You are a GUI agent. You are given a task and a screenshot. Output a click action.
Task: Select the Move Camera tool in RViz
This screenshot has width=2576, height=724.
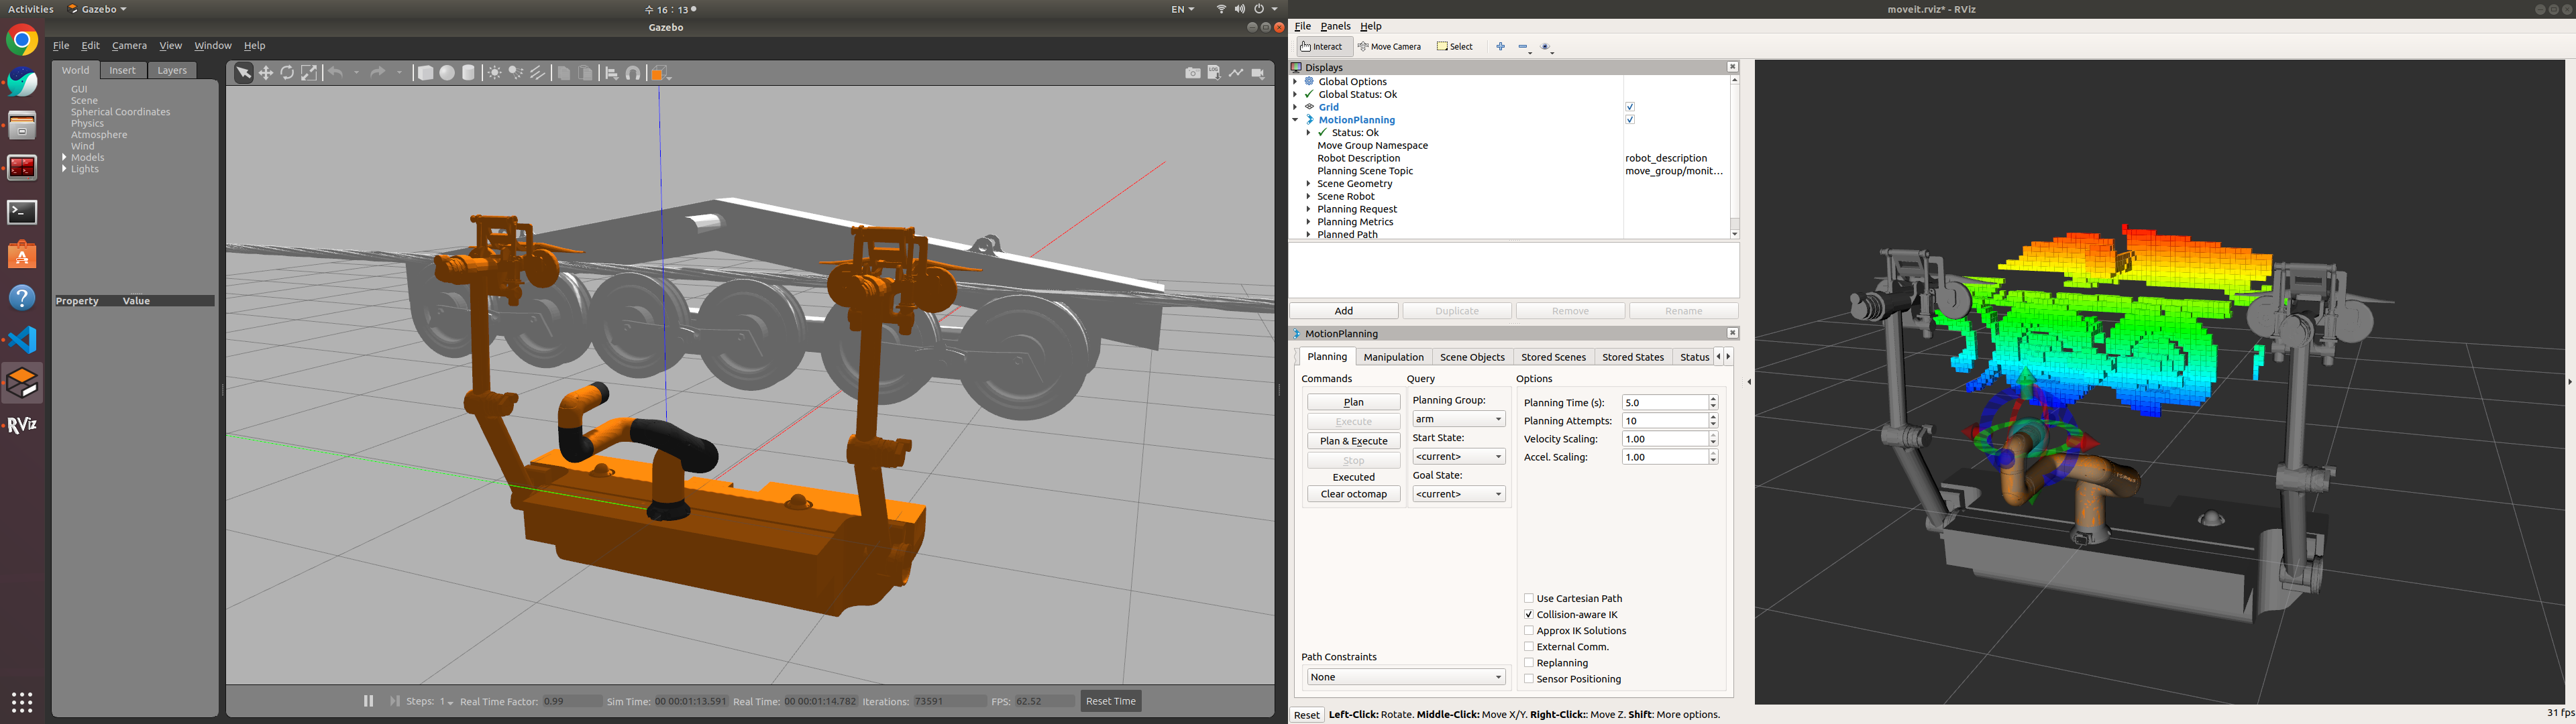pyautogui.click(x=1390, y=46)
